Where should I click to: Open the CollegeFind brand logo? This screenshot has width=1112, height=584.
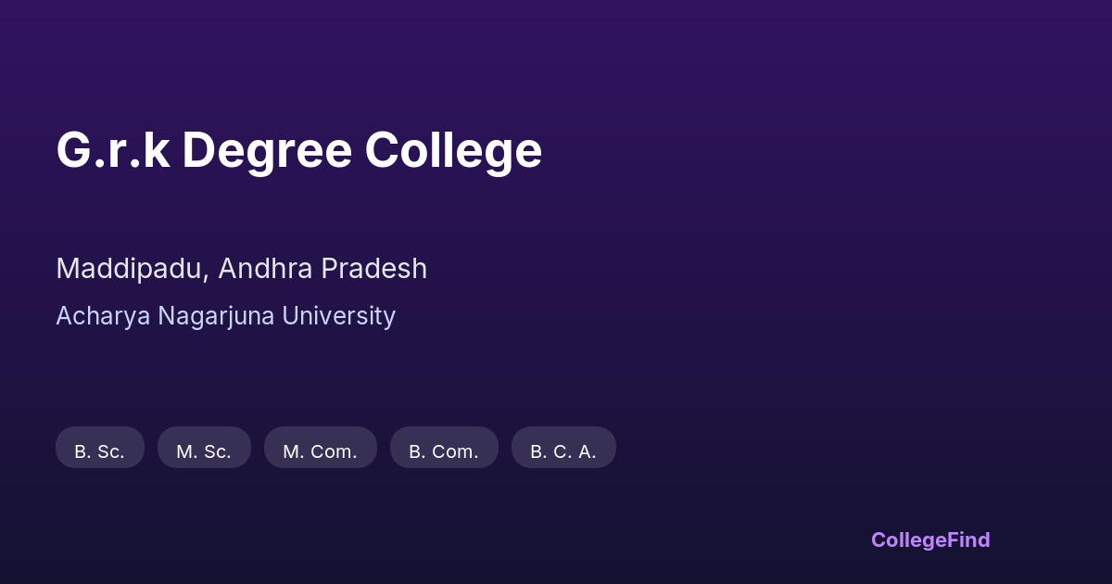pyautogui.click(x=930, y=540)
